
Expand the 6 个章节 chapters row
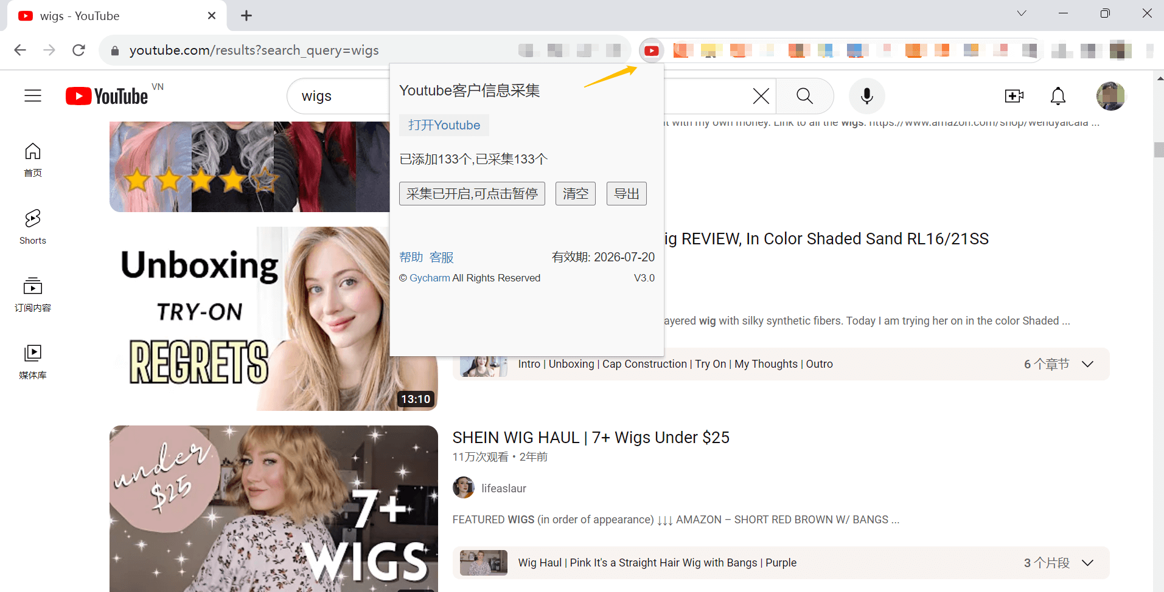point(781,364)
